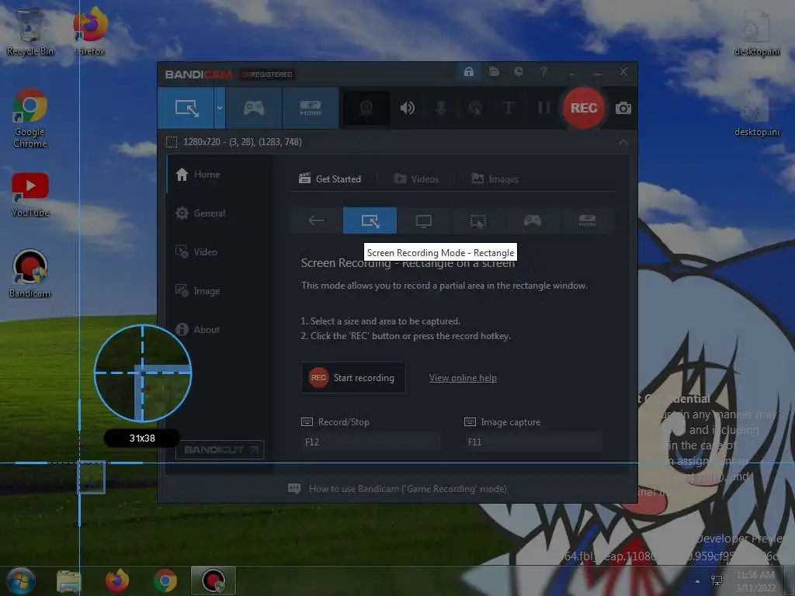Select the Around mouse recording mode

tap(478, 220)
